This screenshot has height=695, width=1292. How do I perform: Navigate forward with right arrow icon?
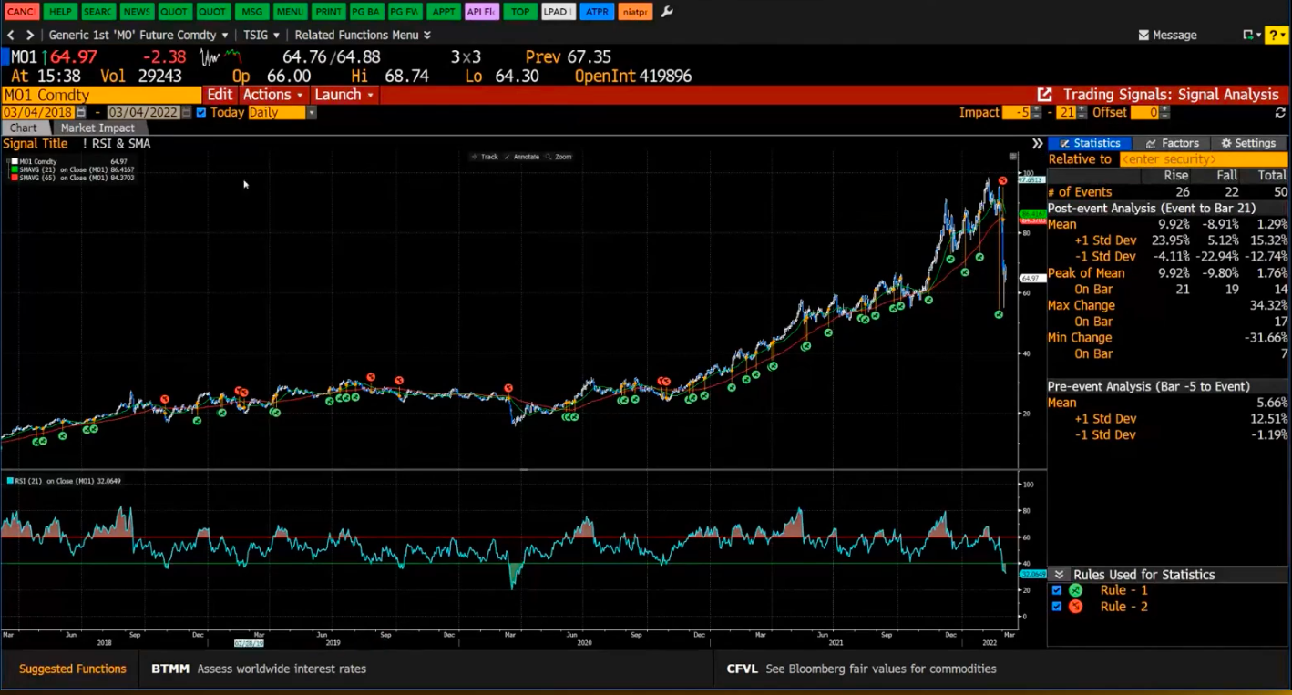tap(30, 35)
